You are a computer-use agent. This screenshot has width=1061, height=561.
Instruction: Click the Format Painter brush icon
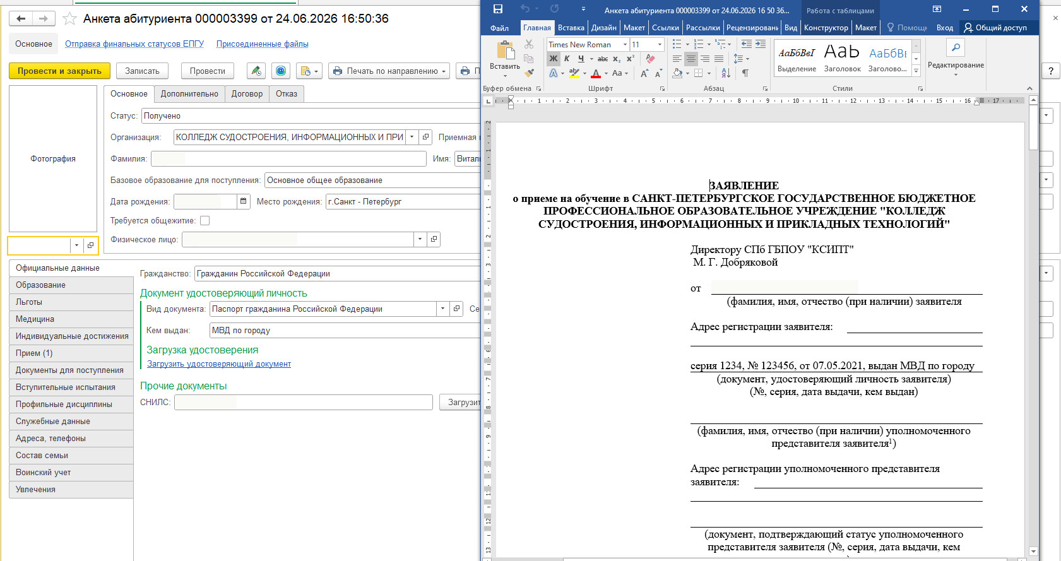click(x=529, y=73)
